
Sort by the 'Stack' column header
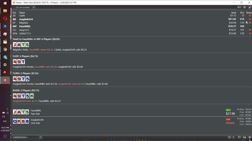(x=234, y=13)
